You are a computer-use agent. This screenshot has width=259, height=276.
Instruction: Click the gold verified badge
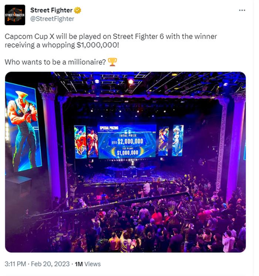(x=77, y=10)
